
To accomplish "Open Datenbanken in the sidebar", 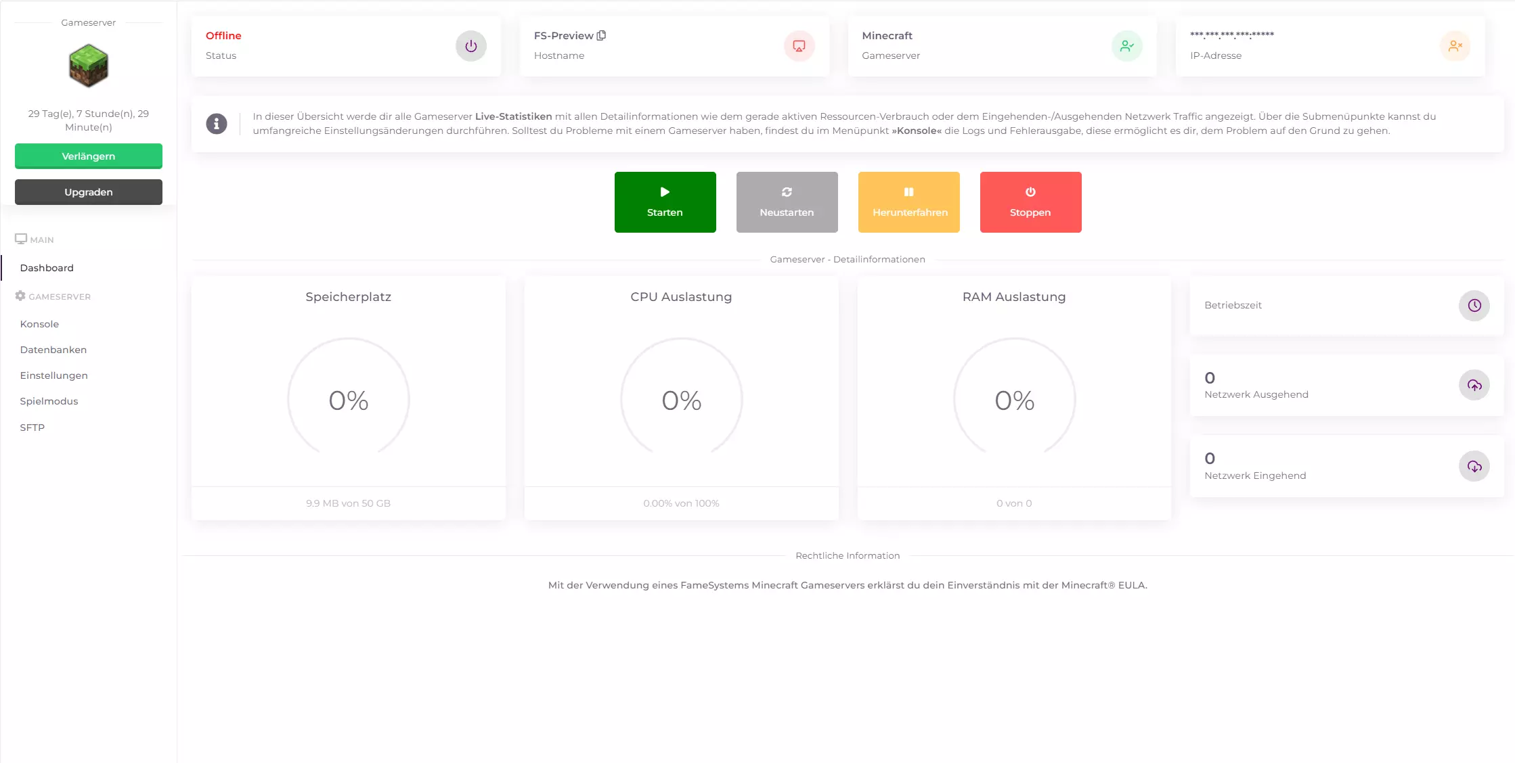I will click(x=53, y=350).
